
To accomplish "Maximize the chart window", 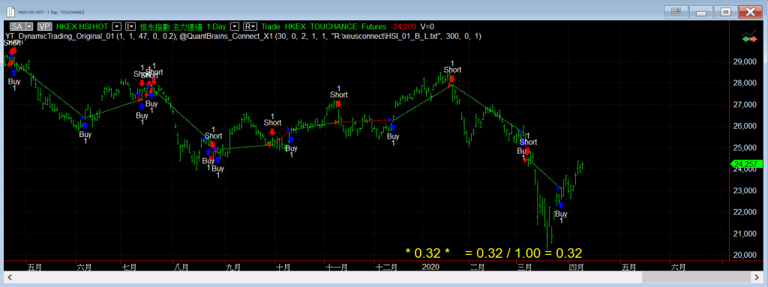I will point(726,11).
